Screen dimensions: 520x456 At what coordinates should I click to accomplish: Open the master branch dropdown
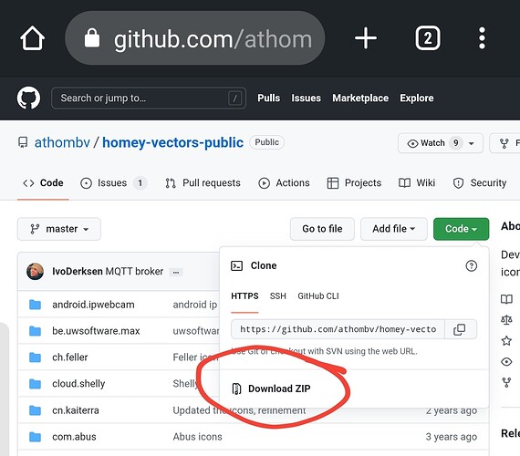coord(59,229)
